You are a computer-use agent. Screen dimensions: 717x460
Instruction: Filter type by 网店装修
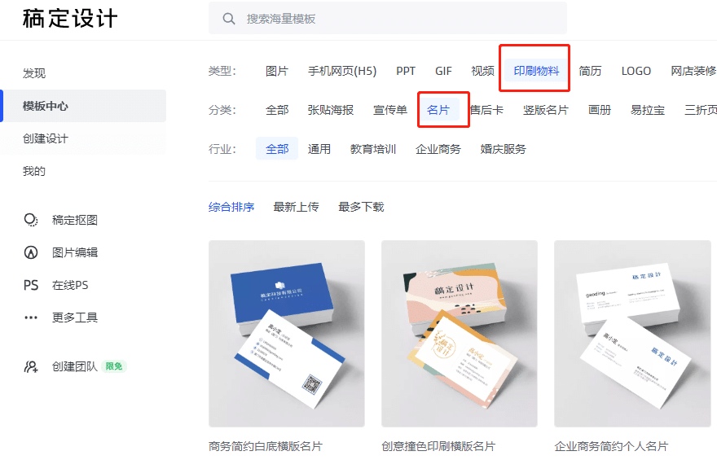[693, 72]
